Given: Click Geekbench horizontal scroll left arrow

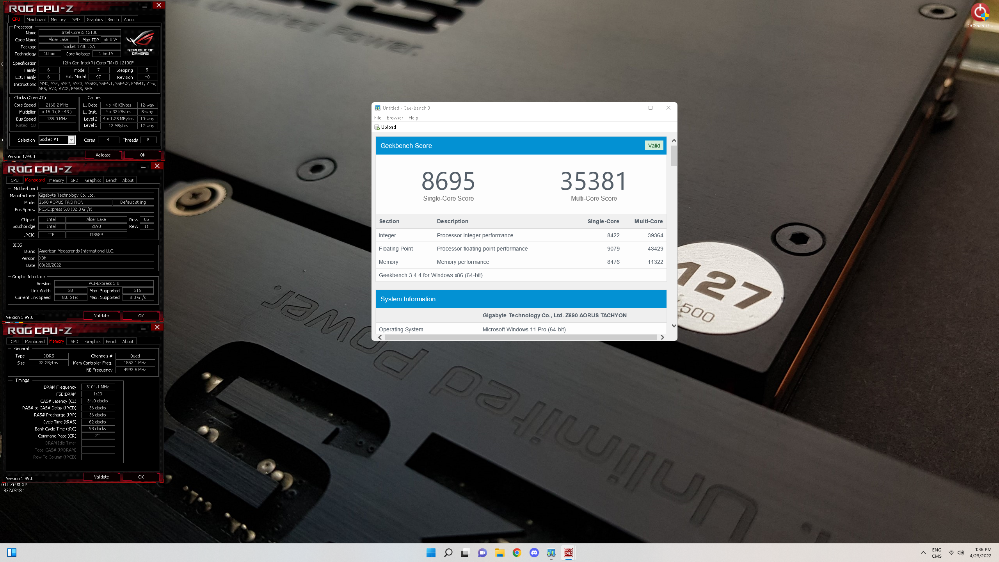Looking at the screenshot, I should (380, 337).
